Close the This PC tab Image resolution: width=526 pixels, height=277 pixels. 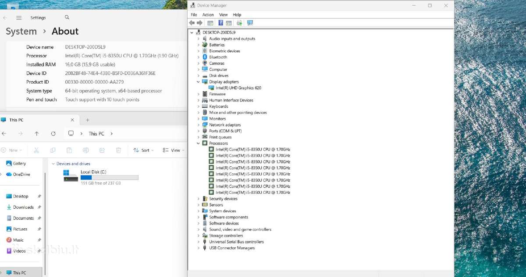73,120
